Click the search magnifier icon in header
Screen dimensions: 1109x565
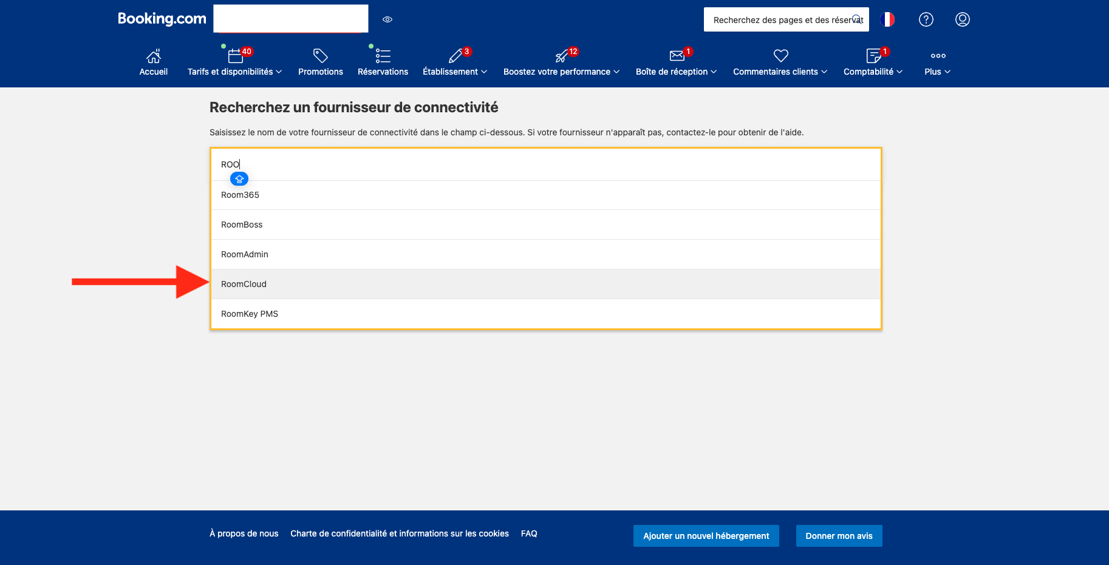click(857, 19)
